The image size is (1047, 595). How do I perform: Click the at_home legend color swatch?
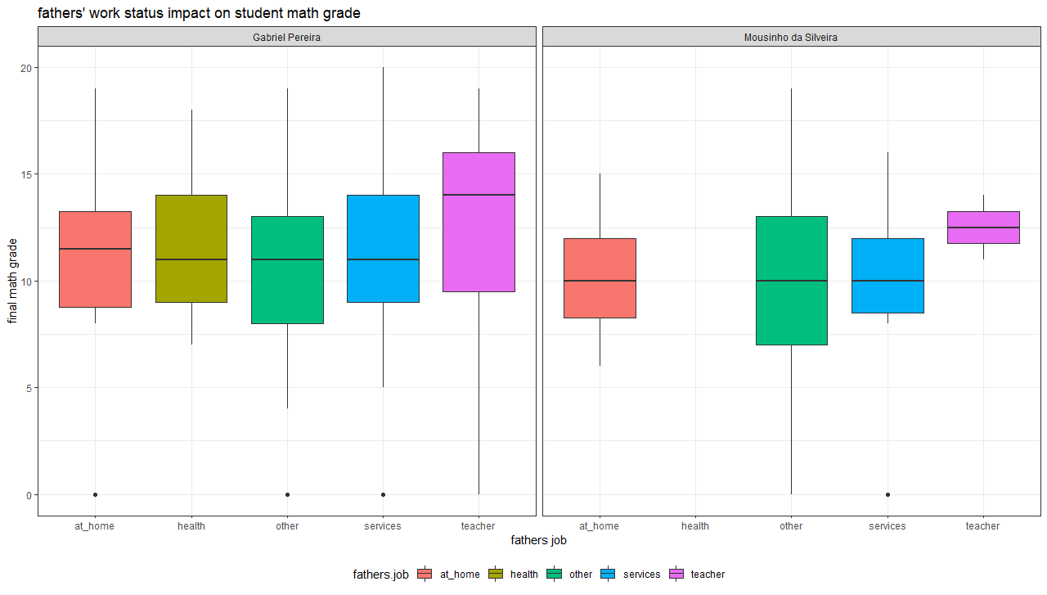425,575
